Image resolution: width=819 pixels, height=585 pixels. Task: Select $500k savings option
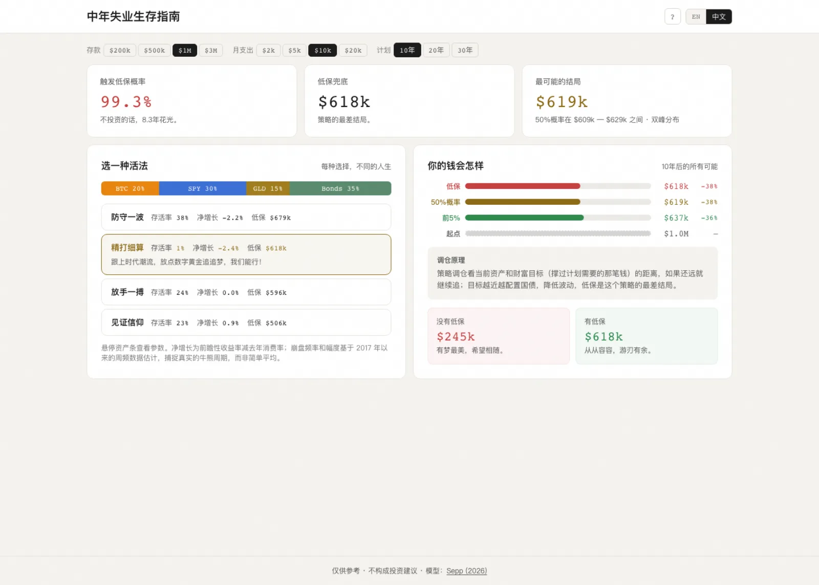(x=154, y=50)
